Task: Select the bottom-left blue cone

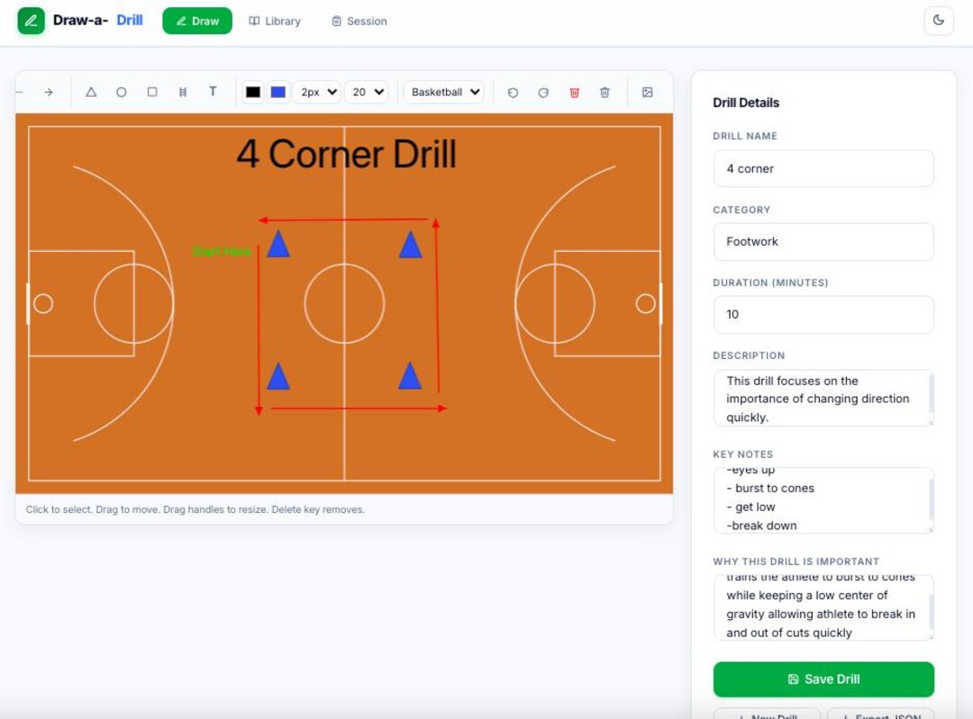Action: 278,376
